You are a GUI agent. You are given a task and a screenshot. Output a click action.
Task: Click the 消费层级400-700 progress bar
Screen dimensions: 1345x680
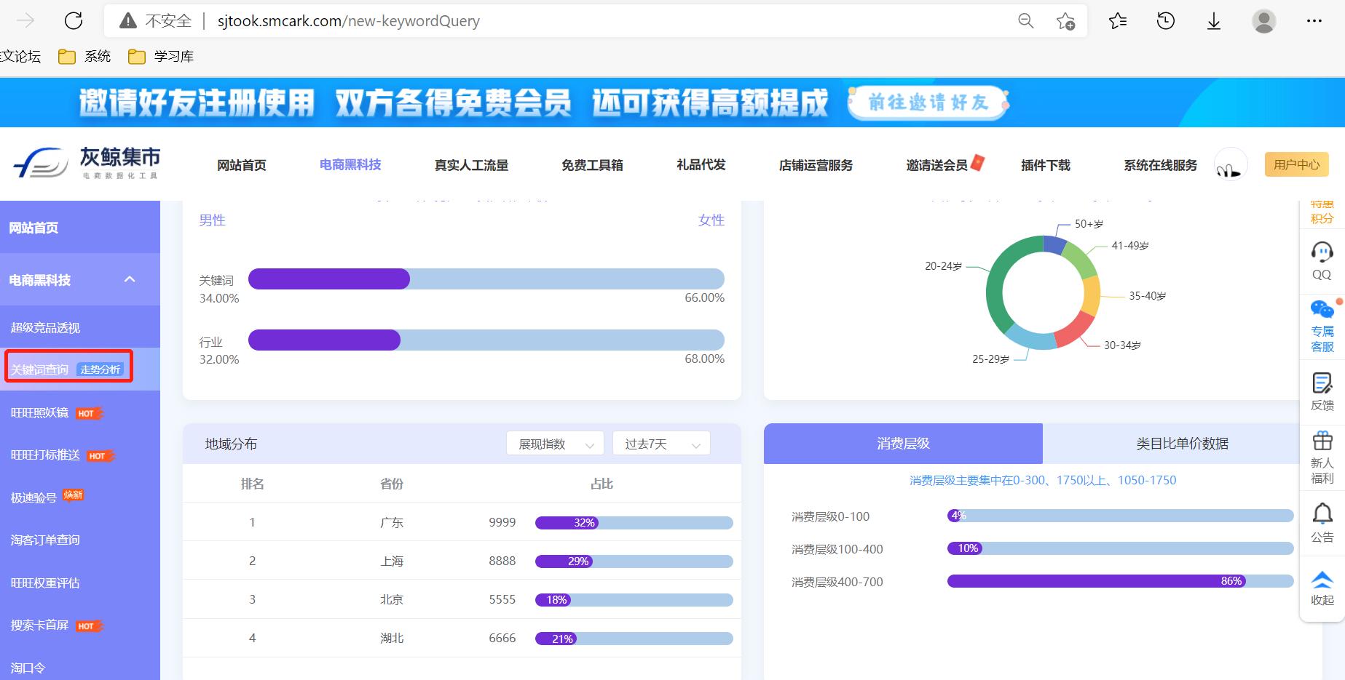pos(1092,581)
